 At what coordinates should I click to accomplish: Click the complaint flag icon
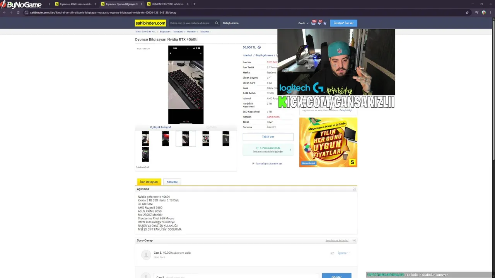pyautogui.click(x=253, y=163)
